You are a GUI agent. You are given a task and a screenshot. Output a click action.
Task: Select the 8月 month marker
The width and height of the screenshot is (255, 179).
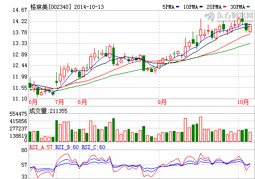pyautogui.click(x=82, y=102)
